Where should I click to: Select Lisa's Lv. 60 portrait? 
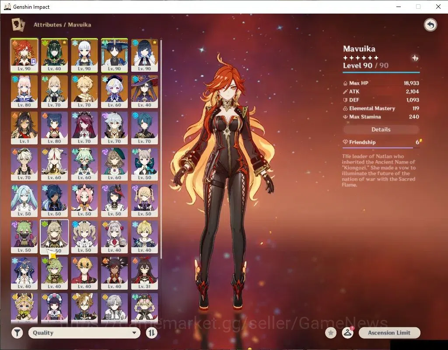coord(114,164)
